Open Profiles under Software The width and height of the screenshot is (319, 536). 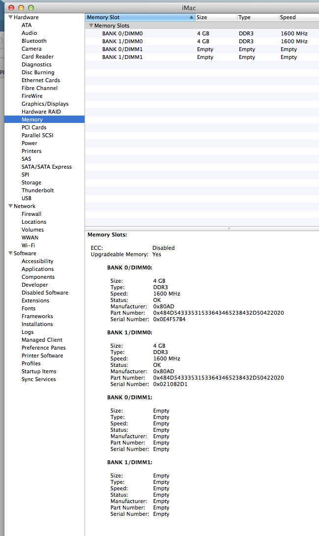[31, 363]
